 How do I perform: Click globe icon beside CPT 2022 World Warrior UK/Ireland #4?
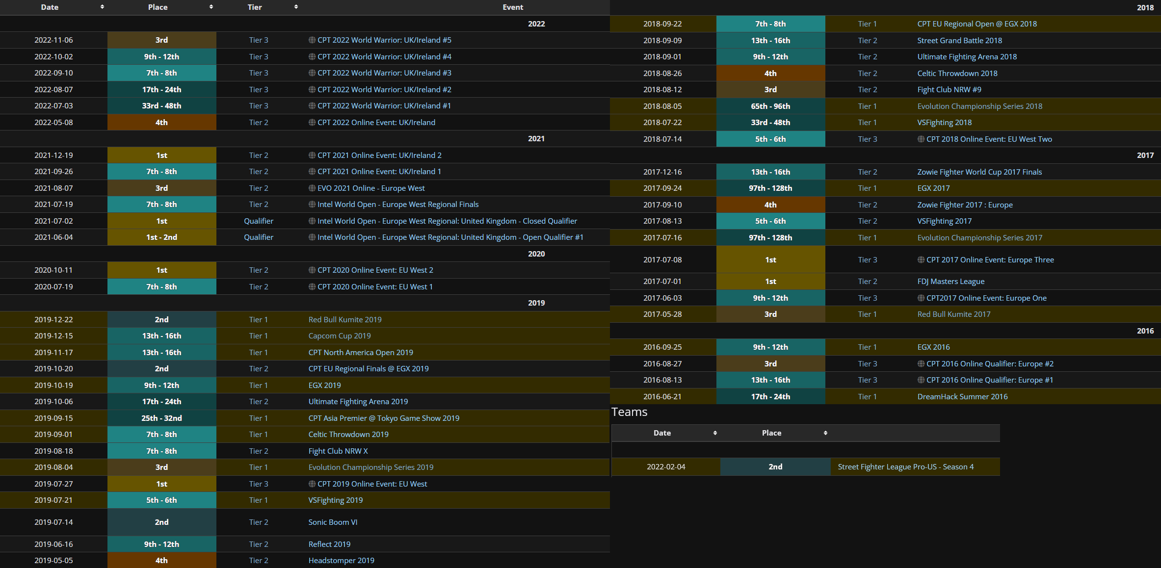click(312, 57)
